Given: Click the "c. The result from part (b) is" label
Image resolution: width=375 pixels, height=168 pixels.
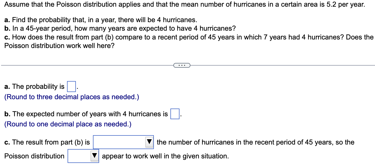Looking at the screenshot, I should coord(47,142).
